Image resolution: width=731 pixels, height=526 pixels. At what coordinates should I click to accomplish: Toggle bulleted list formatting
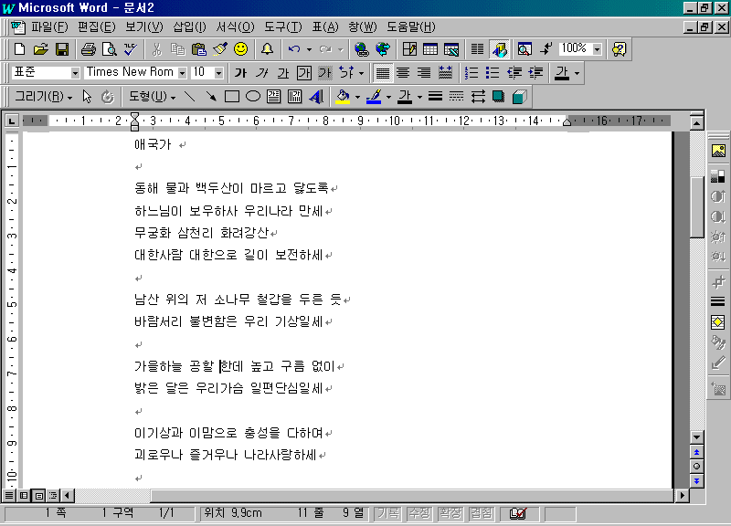pyautogui.click(x=493, y=73)
